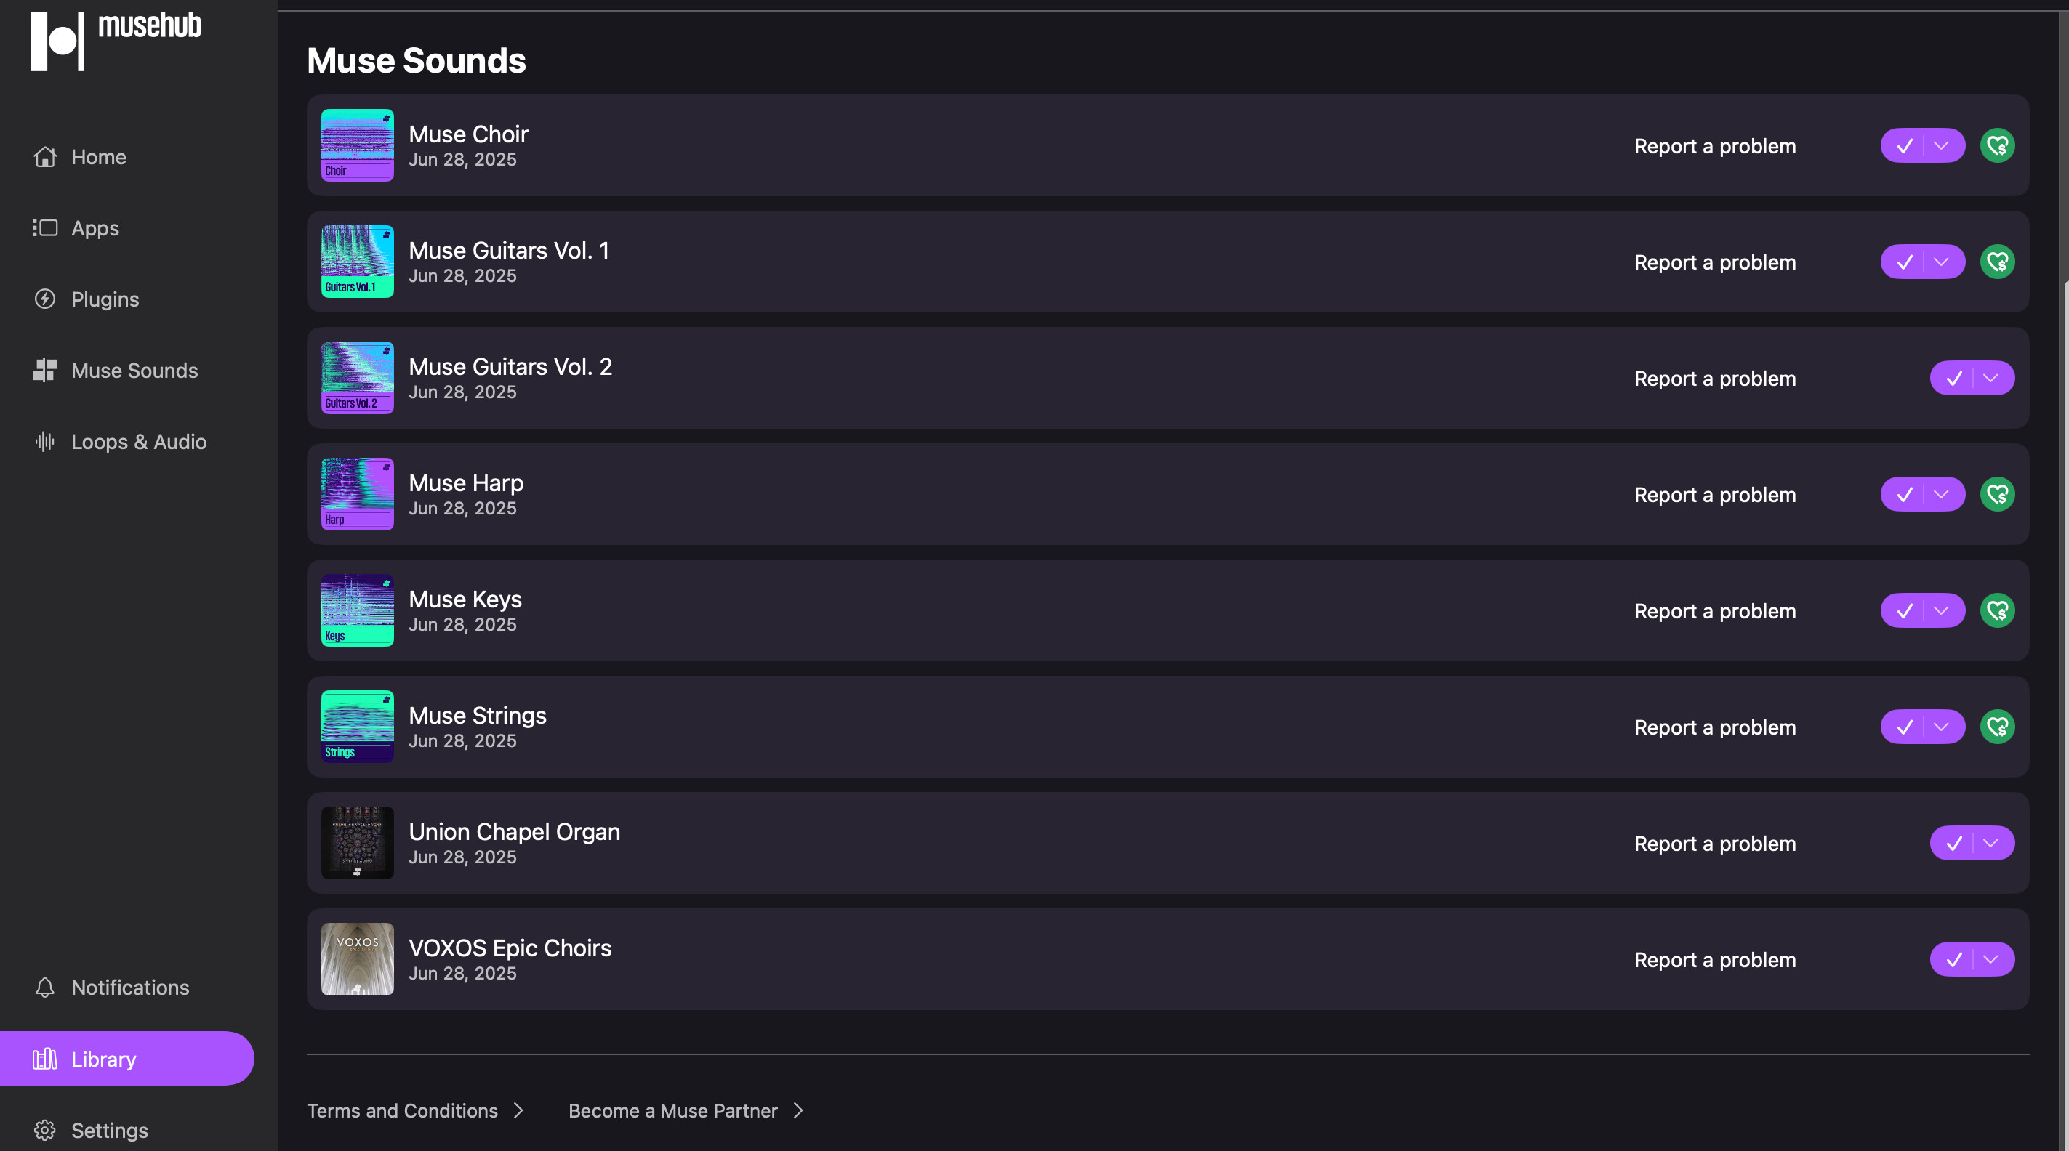This screenshot has height=1151, width=2069.
Task: Click the green heart icon for Muse Keys
Action: (1997, 611)
